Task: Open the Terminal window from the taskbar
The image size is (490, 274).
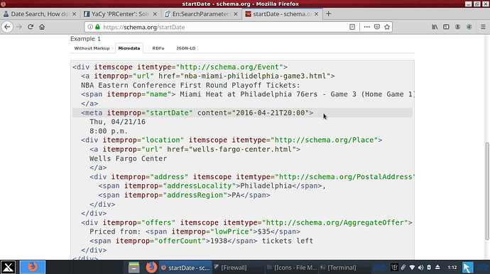Action: point(339,268)
